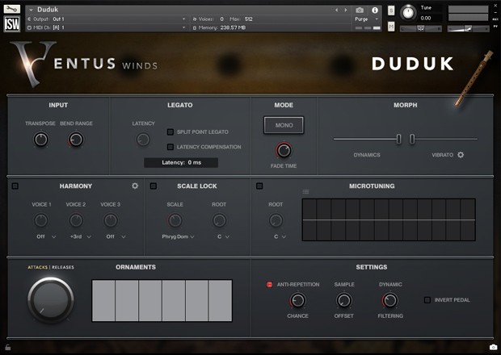This screenshot has height=355, width=501.
Task: Toggle the Microtuning enable checkbox
Action: click(259, 186)
